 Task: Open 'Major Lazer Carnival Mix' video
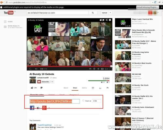coord(142,19)
